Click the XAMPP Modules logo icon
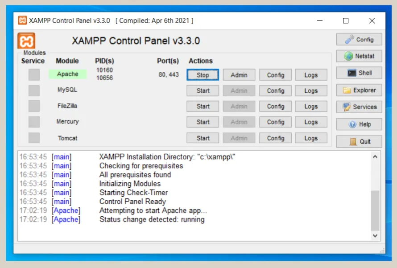The image size is (397, 268). click(x=25, y=40)
